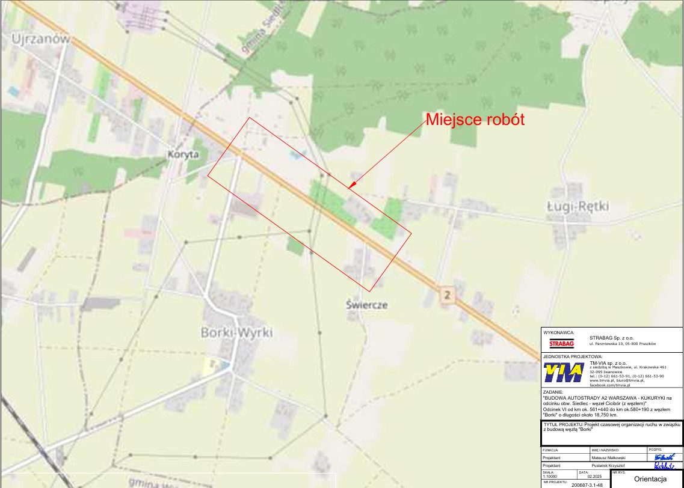Image resolution: width=684 pixels, height=488 pixels.
Task: Click the red "Miejsce robót" label
Action: pyautogui.click(x=475, y=119)
